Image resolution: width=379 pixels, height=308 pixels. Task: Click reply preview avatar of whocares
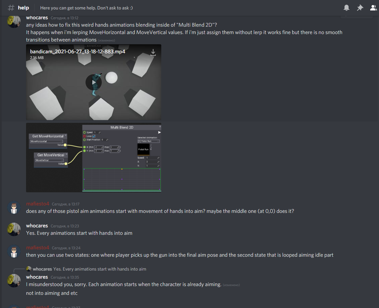(x=29, y=269)
